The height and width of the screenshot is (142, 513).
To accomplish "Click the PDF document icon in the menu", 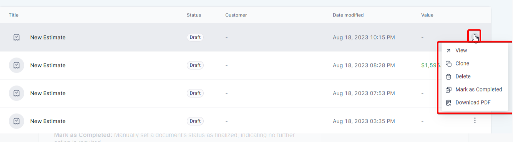I will pyautogui.click(x=448, y=103).
